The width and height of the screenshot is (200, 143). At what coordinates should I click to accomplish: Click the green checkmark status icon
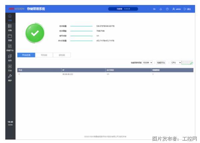[35, 33]
